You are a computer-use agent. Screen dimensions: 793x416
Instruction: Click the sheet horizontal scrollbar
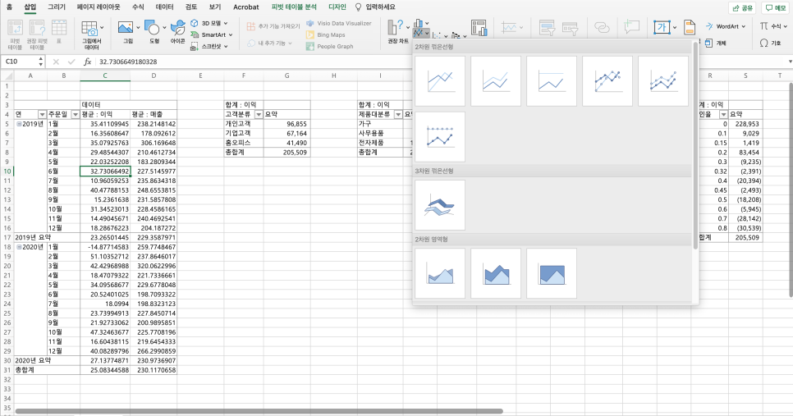[259, 411]
